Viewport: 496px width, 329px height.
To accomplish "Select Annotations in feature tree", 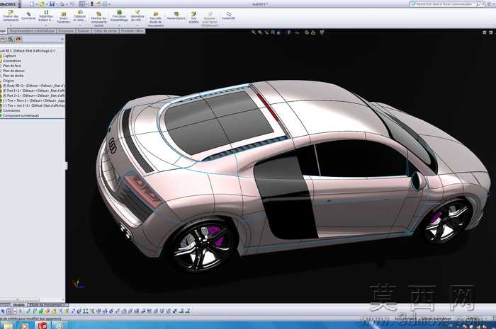I will pyautogui.click(x=12, y=61).
